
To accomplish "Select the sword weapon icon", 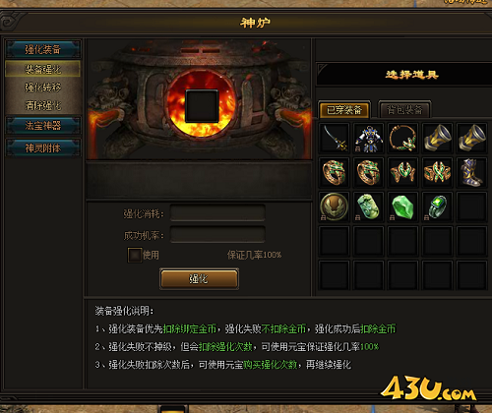I will (335, 138).
